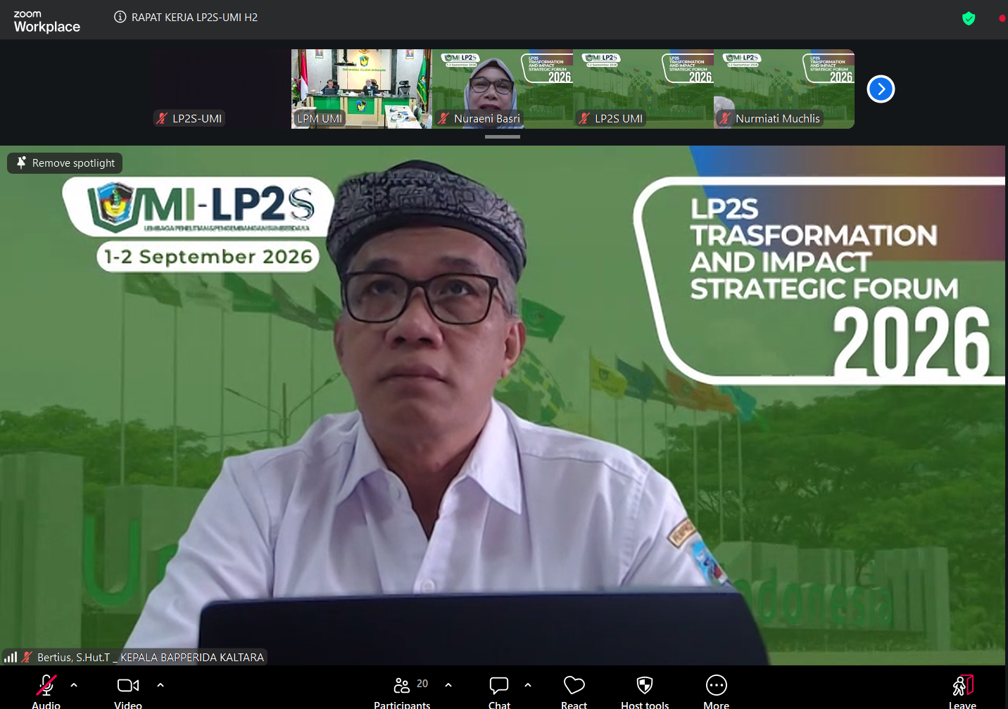Screen dimensions: 1008x709
Task: Select the LP2S-UMI participant thumbnail
Action: pos(221,89)
